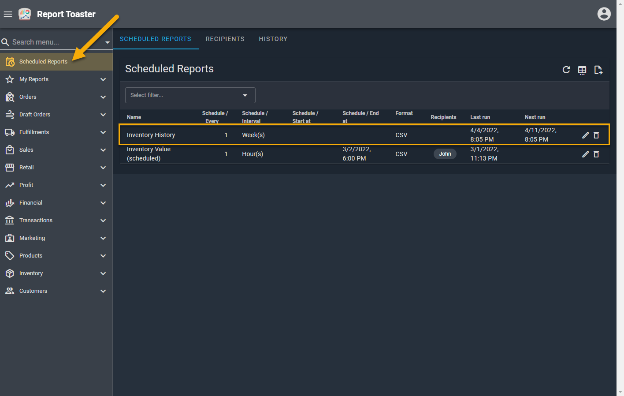The image size is (624, 396).
Task: Open the Select filter dropdown
Action: (190, 95)
